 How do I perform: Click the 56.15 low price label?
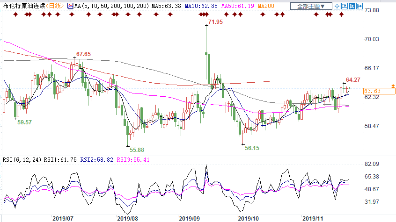[x=252, y=148]
